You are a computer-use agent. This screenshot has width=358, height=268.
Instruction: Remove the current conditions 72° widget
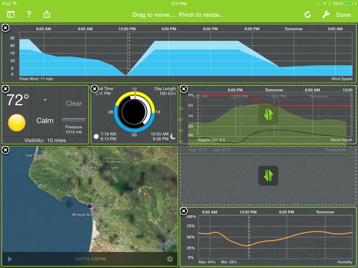(6, 89)
